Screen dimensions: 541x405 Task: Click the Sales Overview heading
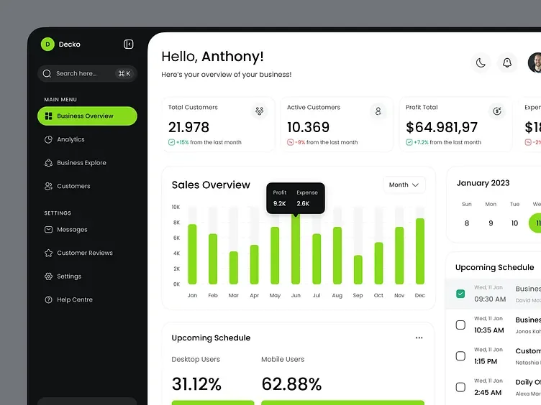click(x=211, y=185)
